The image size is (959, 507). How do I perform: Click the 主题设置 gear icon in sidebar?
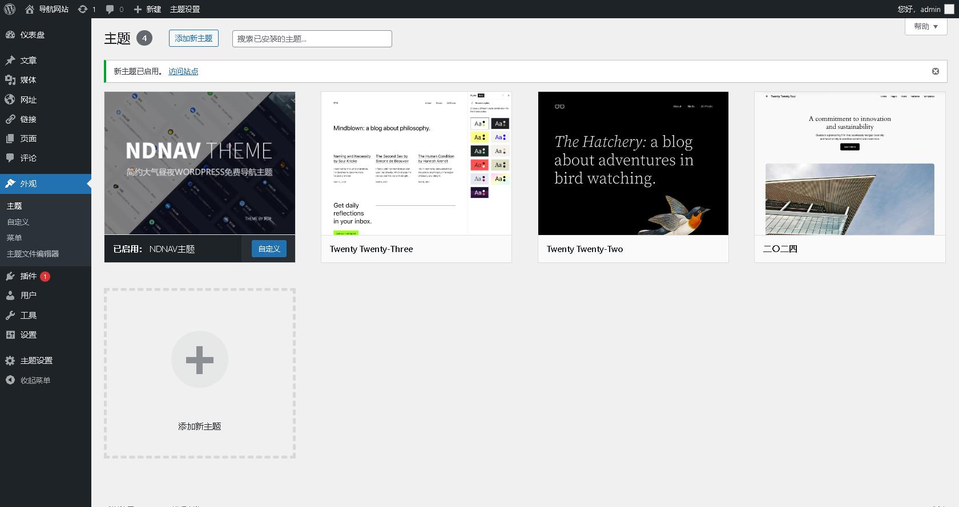(x=10, y=360)
